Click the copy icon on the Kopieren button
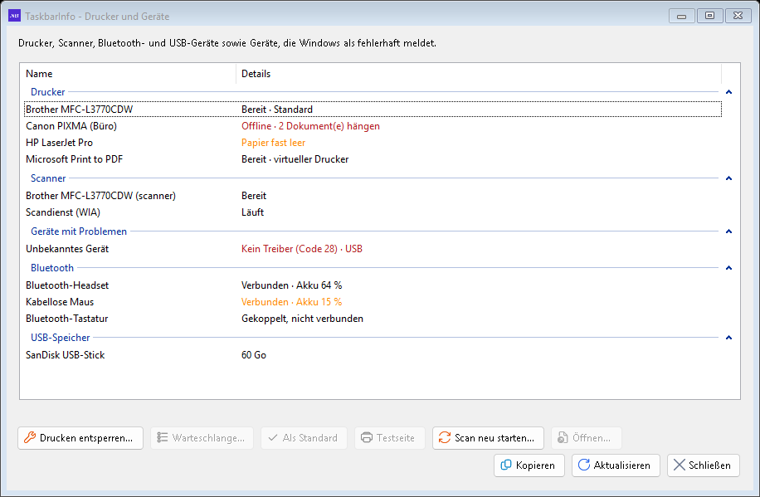This screenshot has width=760, height=497. tap(506, 465)
